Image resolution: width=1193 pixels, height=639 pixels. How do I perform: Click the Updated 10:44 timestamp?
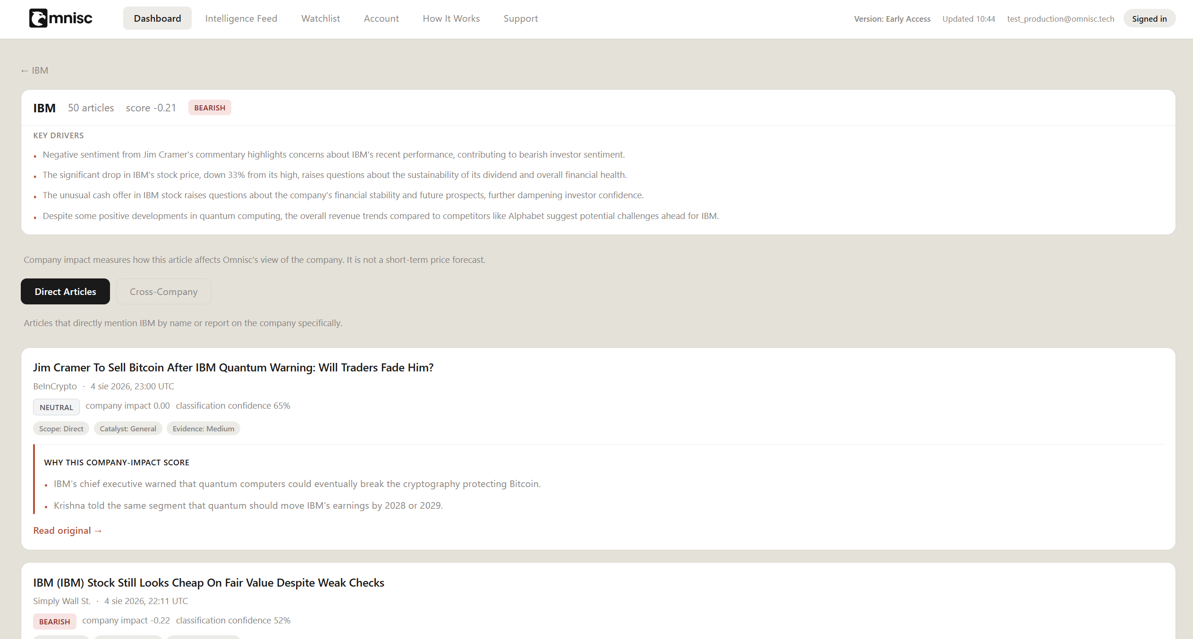(968, 18)
